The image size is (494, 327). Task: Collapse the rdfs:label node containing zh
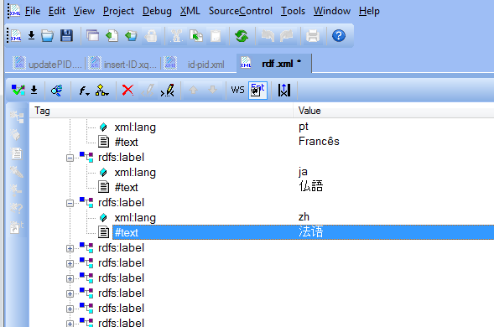point(70,203)
